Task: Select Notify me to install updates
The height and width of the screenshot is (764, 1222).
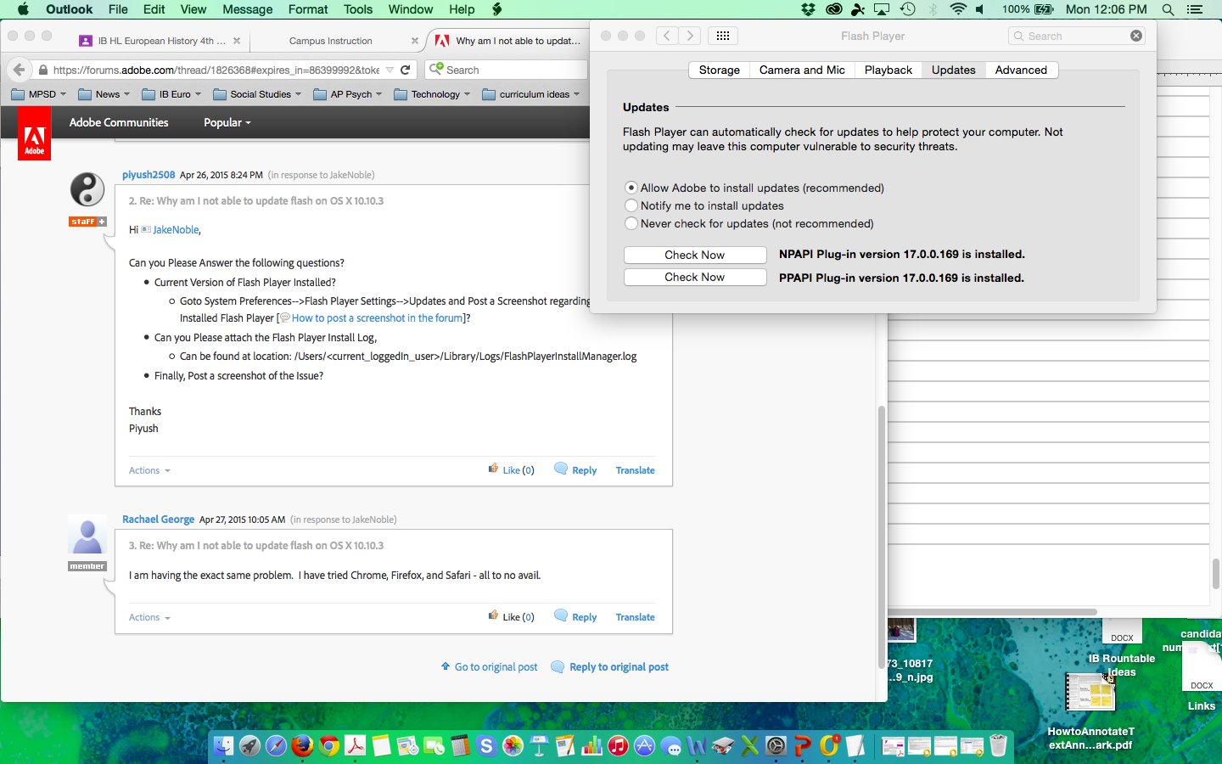Action: click(x=631, y=205)
